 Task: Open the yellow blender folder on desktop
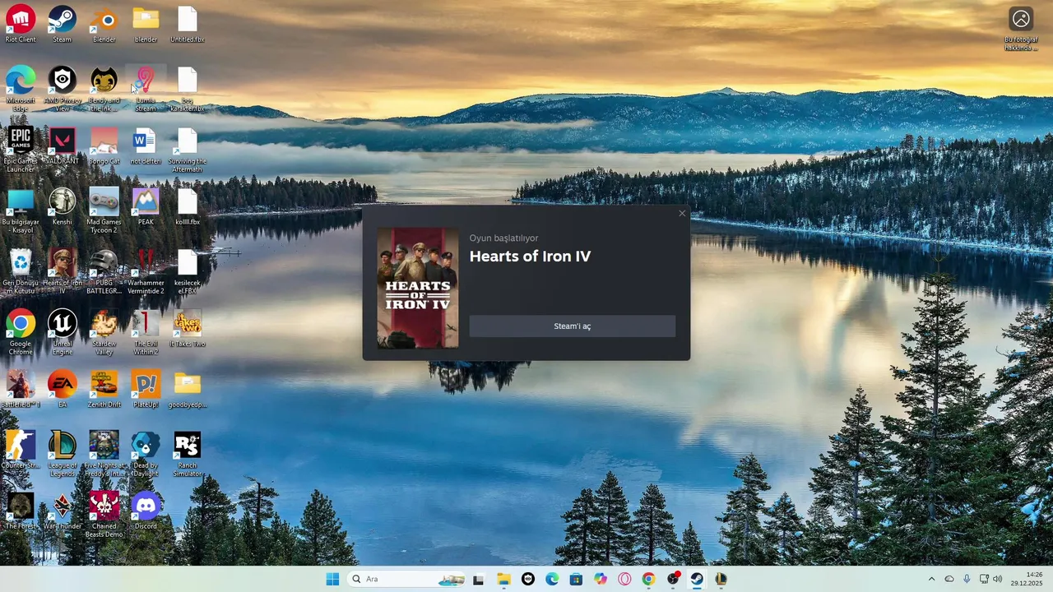pos(146,25)
